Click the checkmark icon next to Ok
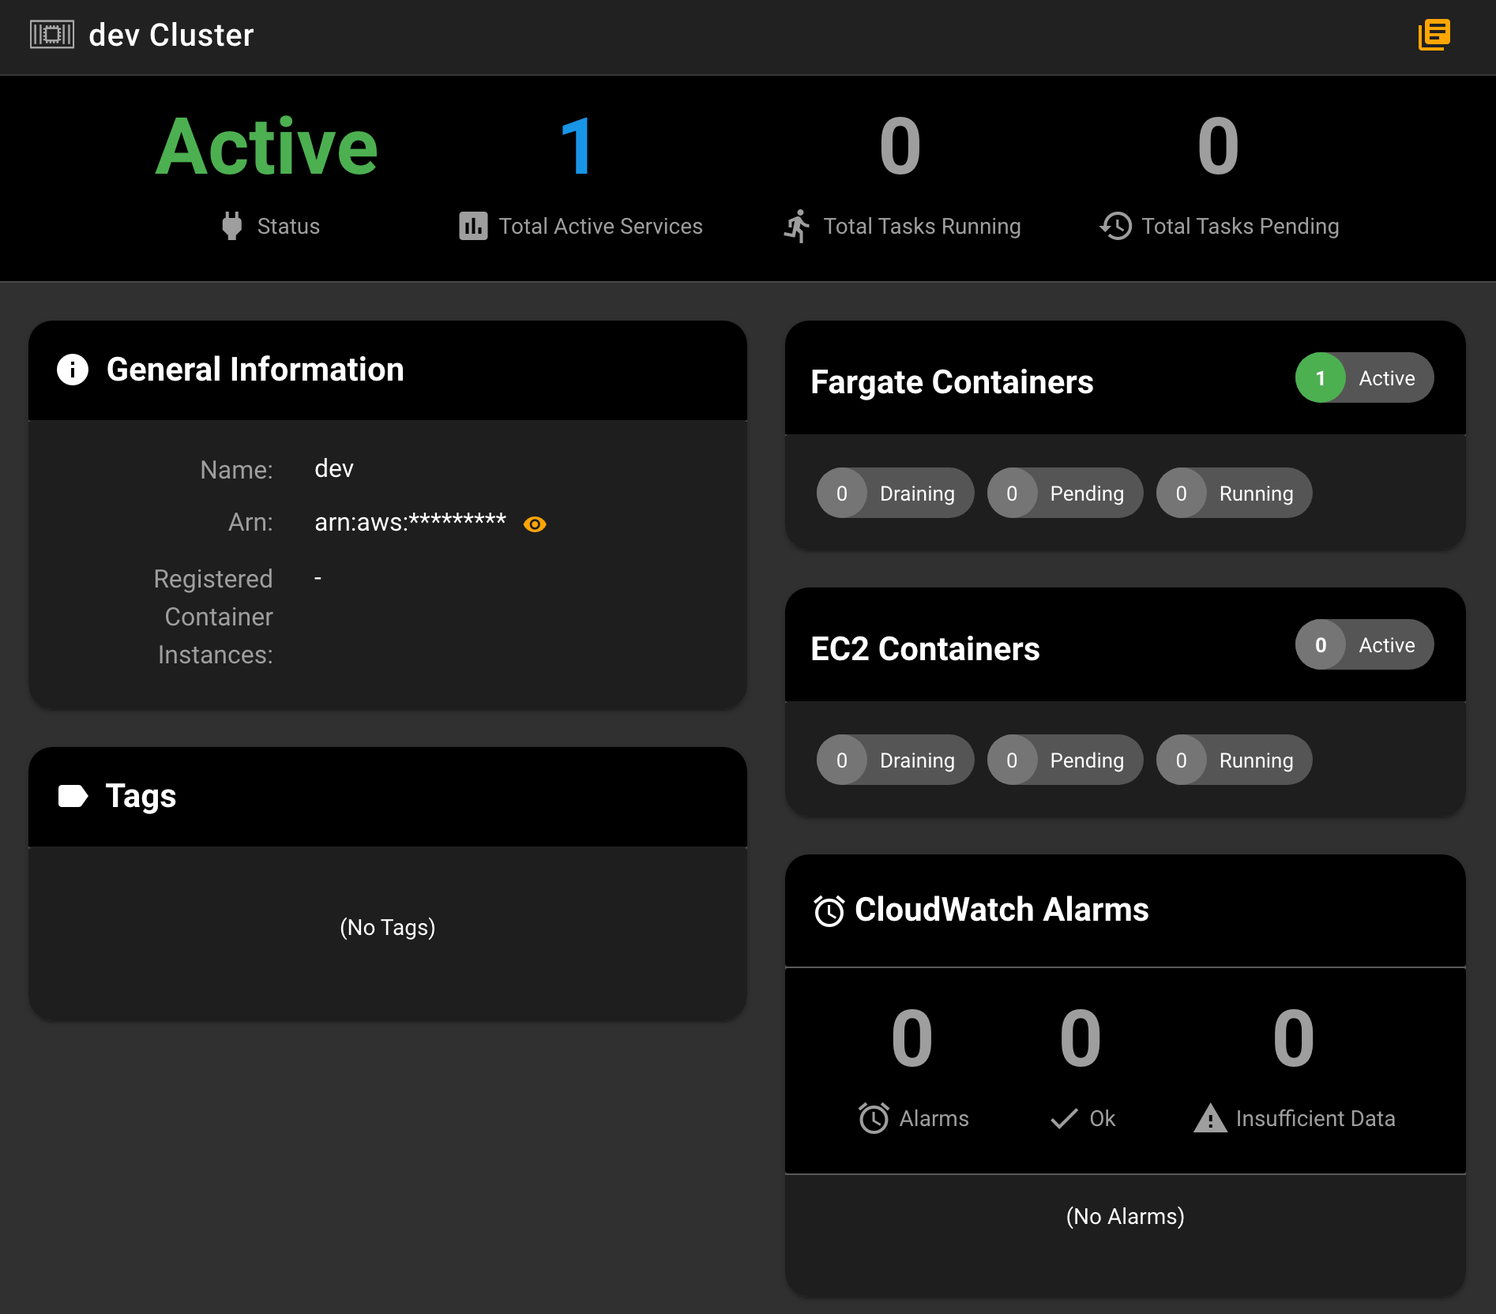Viewport: 1496px width, 1314px height. coord(1064,1118)
